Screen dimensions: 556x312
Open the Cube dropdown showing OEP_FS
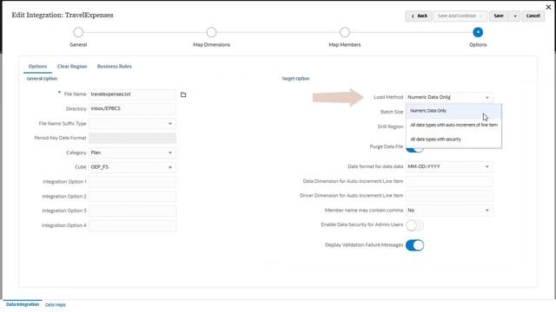click(132, 167)
